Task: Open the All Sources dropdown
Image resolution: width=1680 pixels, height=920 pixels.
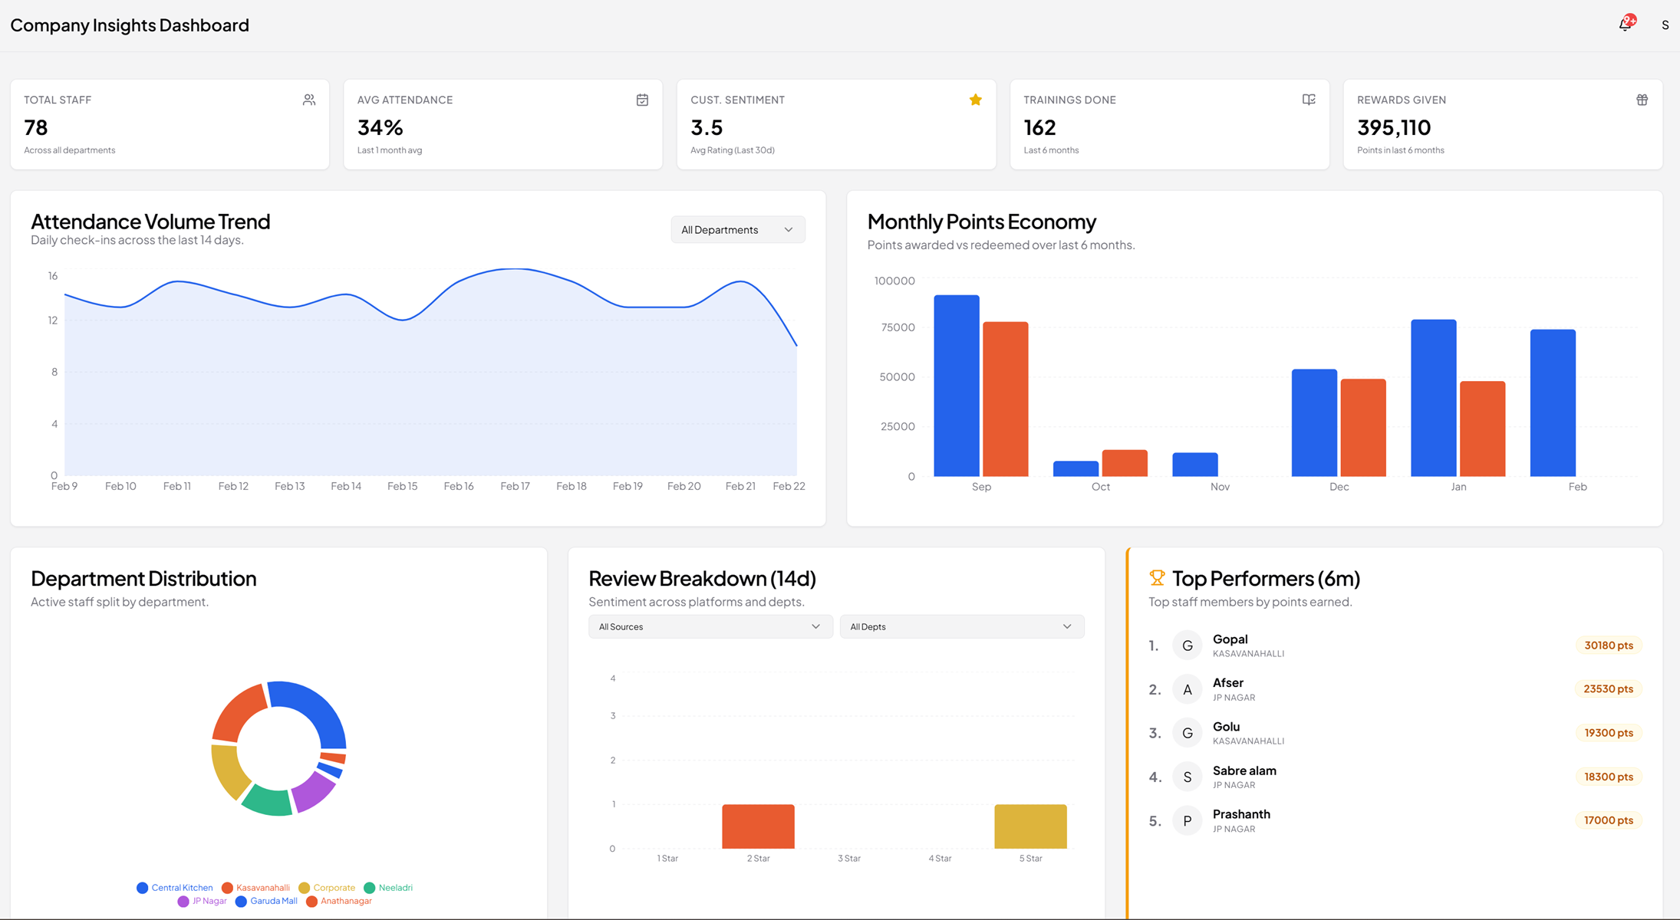Action: (710, 626)
